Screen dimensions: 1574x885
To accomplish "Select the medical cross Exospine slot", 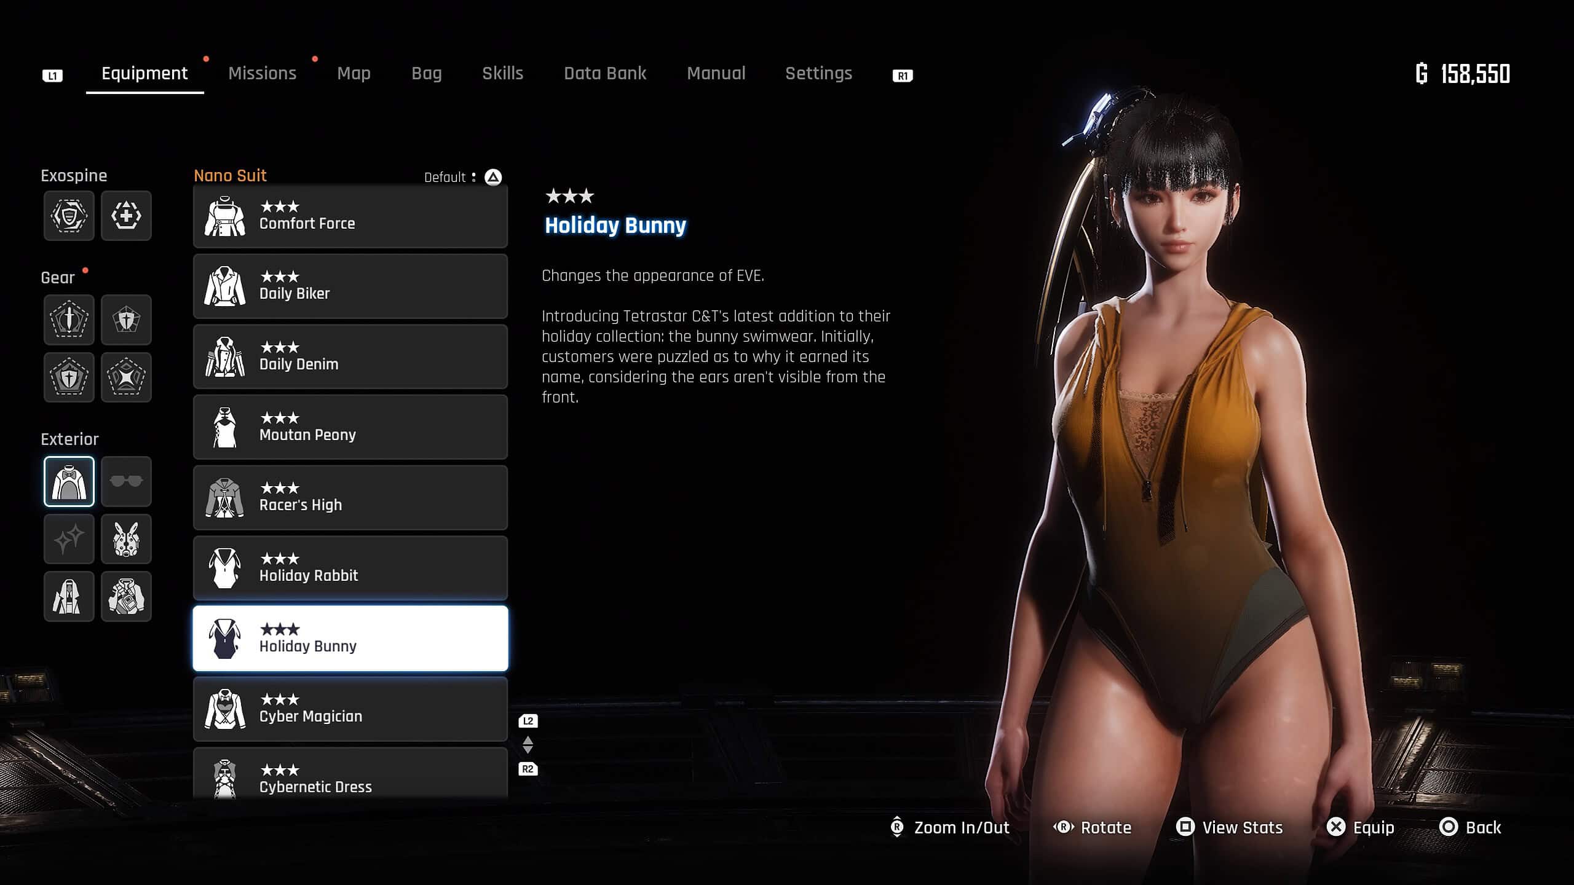I will [x=126, y=215].
